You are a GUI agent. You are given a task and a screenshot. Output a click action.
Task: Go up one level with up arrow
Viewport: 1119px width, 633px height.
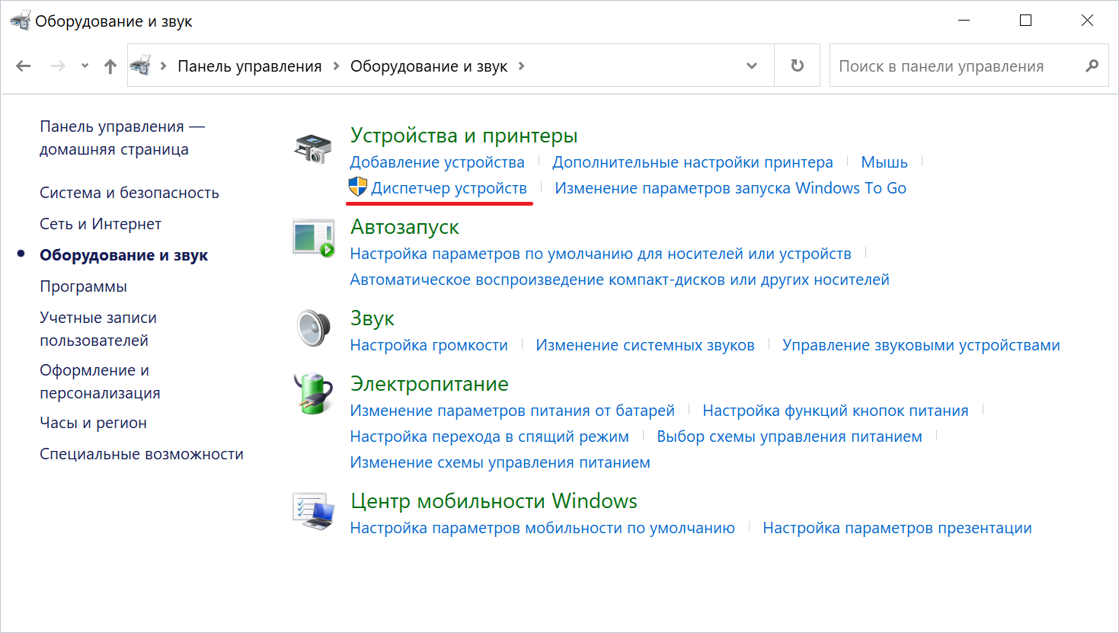pos(110,66)
